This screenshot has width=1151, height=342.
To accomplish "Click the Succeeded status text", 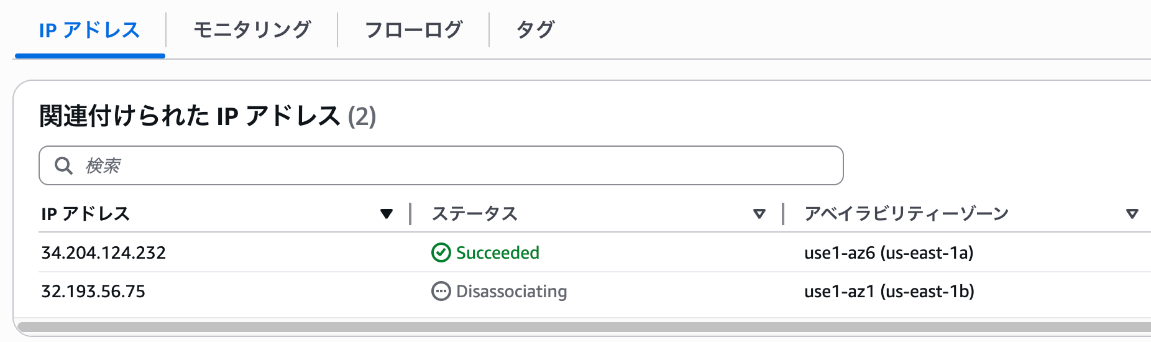I will tap(498, 252).
